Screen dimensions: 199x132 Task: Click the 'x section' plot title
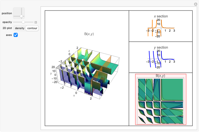(x=161, y=16)
